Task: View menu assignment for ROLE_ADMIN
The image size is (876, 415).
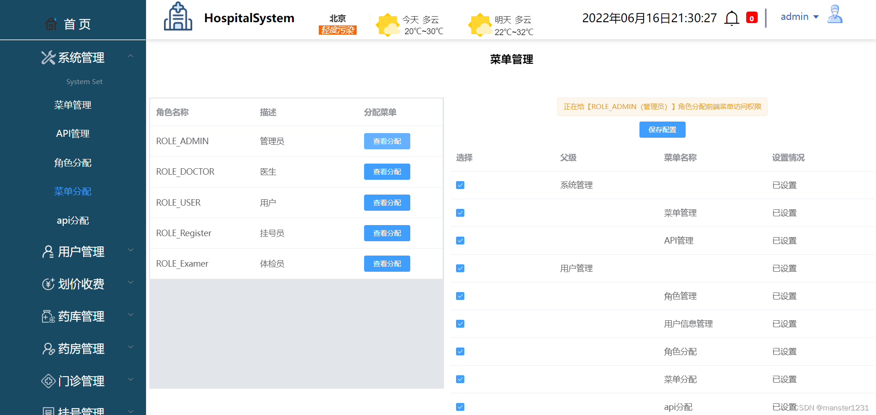Action: [387, 141]
